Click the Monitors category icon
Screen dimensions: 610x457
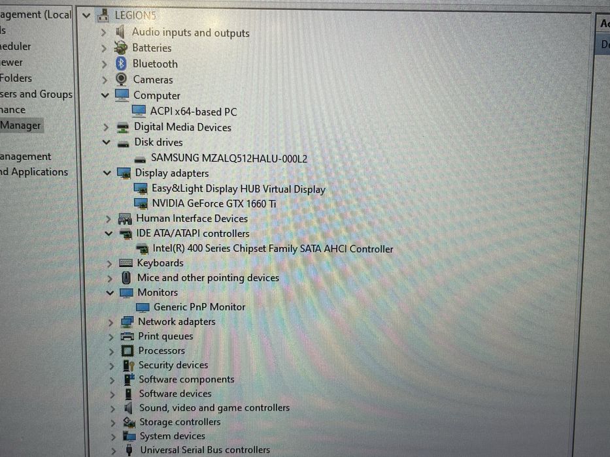(x=126, y=292)
